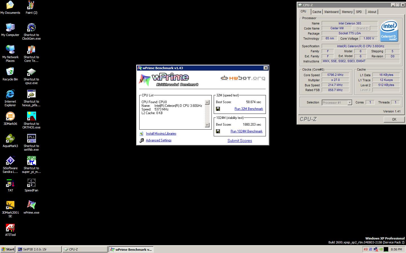Image resolution: width=406 pixels, height=253 pixels.
Task: Switch to About tab in CPU-Z
Action: (x=372, y=12)
